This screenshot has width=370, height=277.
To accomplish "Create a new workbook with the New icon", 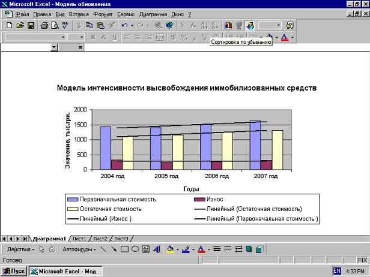I will 9,25.
